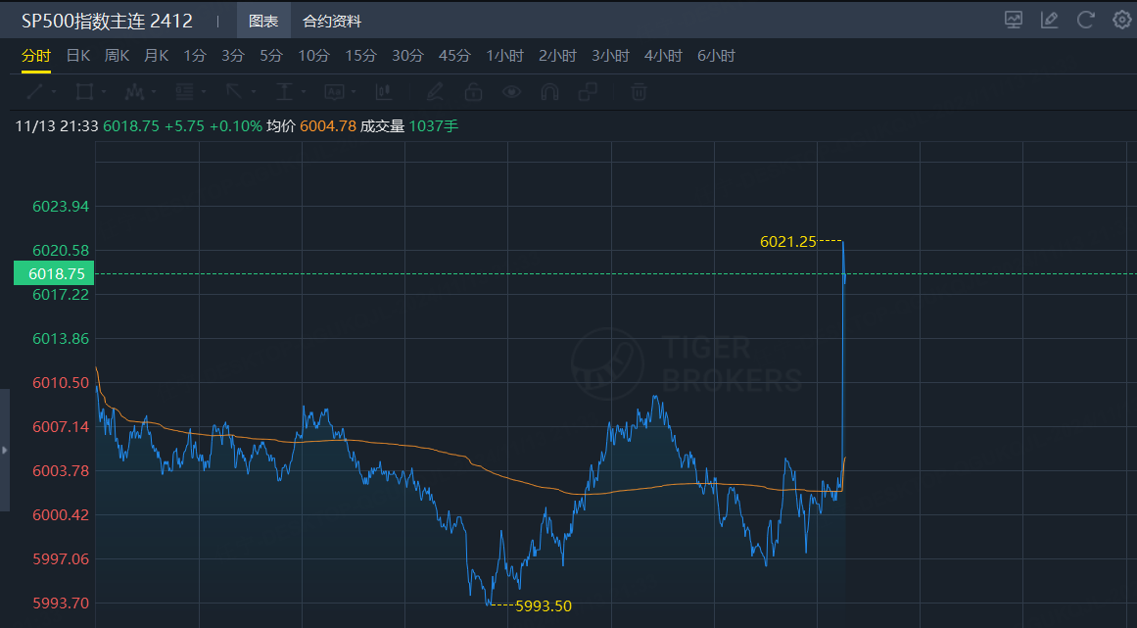The width and height of the screenshot is (1137, 628).
Task: Select the pencil brush drawing tool
Action: [x=435, y=92]
